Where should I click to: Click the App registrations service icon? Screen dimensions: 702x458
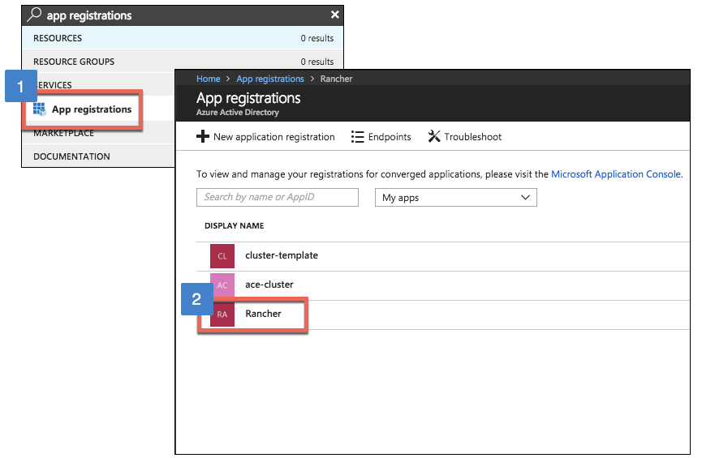[40, 109]
